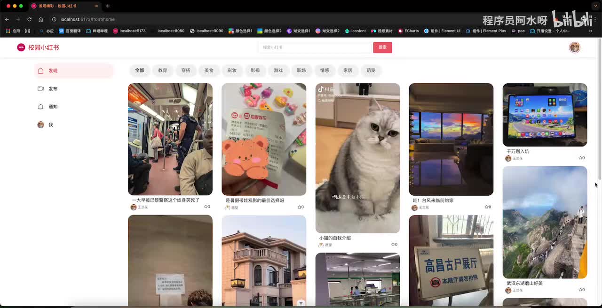Select the 影视 category tab
The height and width of the screenshot is (308, 602).
click(x=255, y=70)
